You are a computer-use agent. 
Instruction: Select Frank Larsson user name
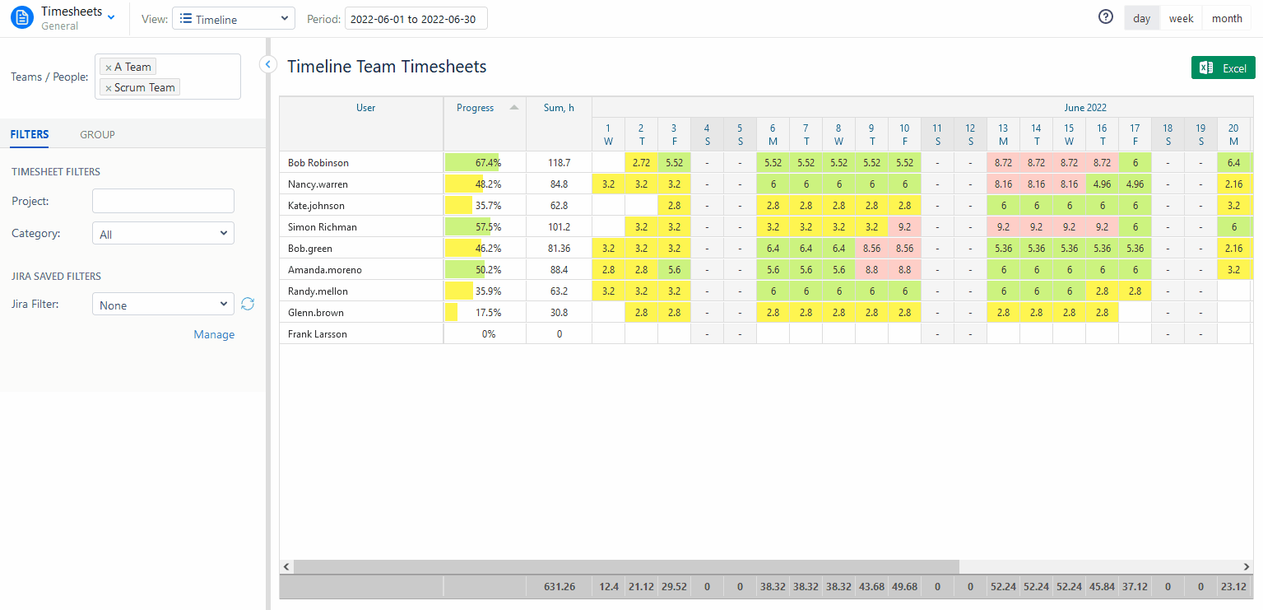point(317,333)
